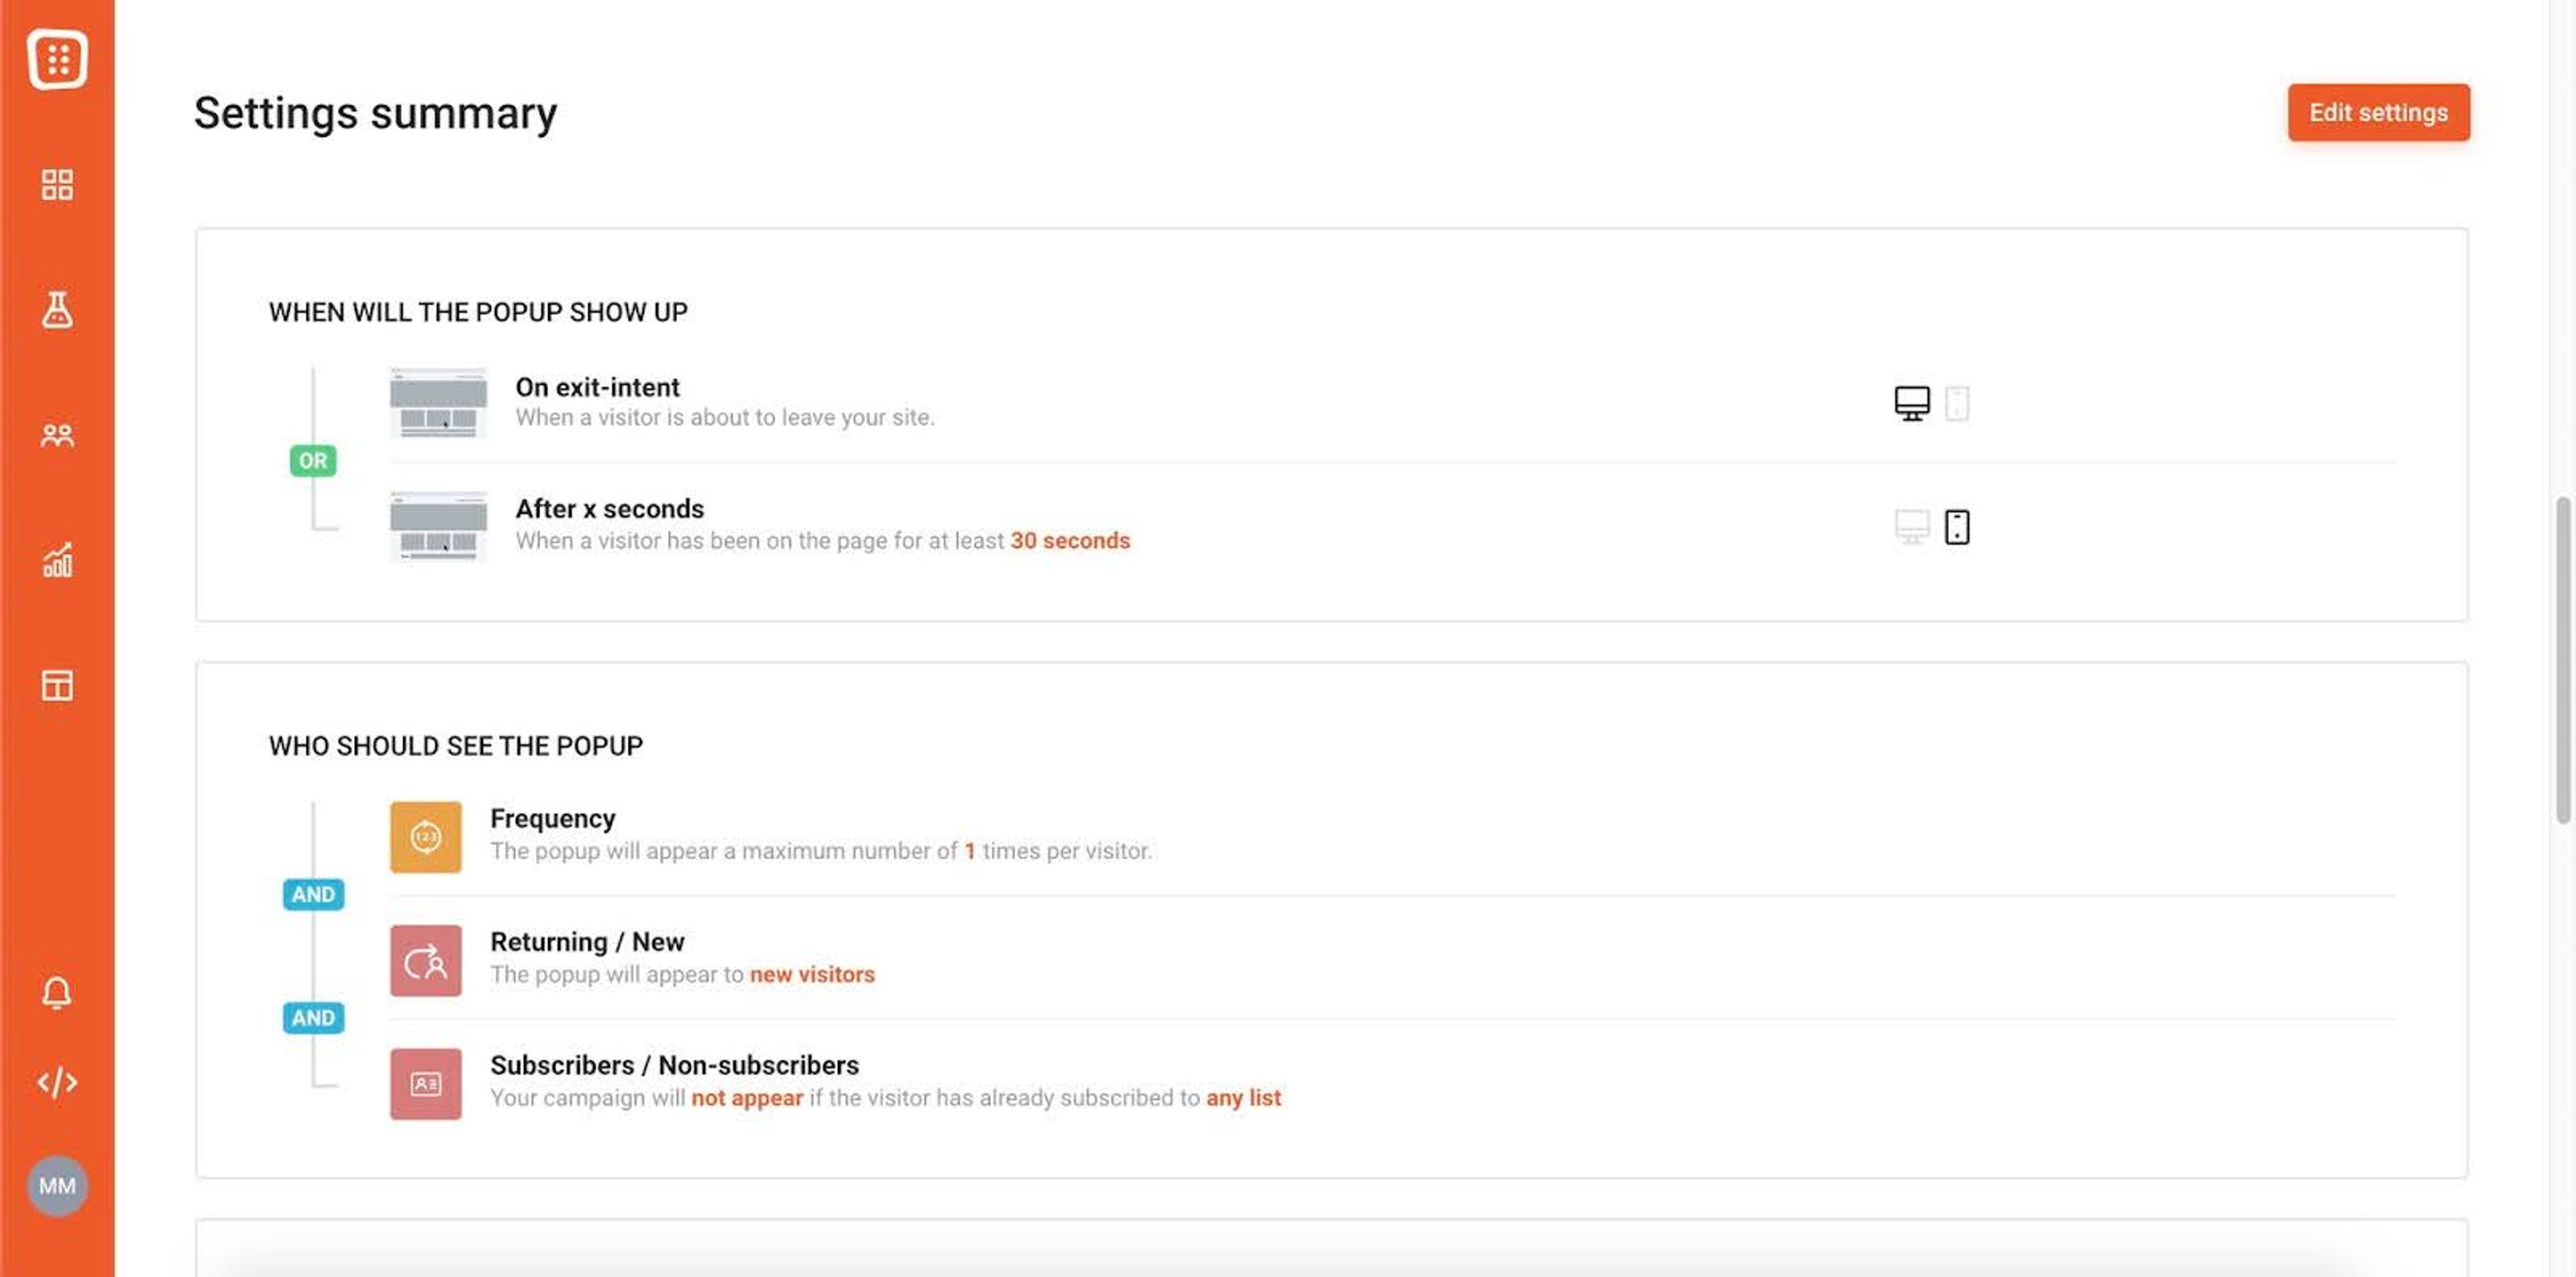
Task: Click the any list link
Action: (x=1244, y=1097)
